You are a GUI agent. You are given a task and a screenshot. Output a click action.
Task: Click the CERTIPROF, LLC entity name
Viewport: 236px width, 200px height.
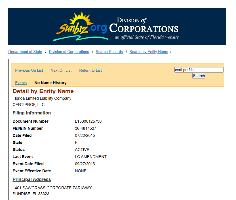coord(29,105)
